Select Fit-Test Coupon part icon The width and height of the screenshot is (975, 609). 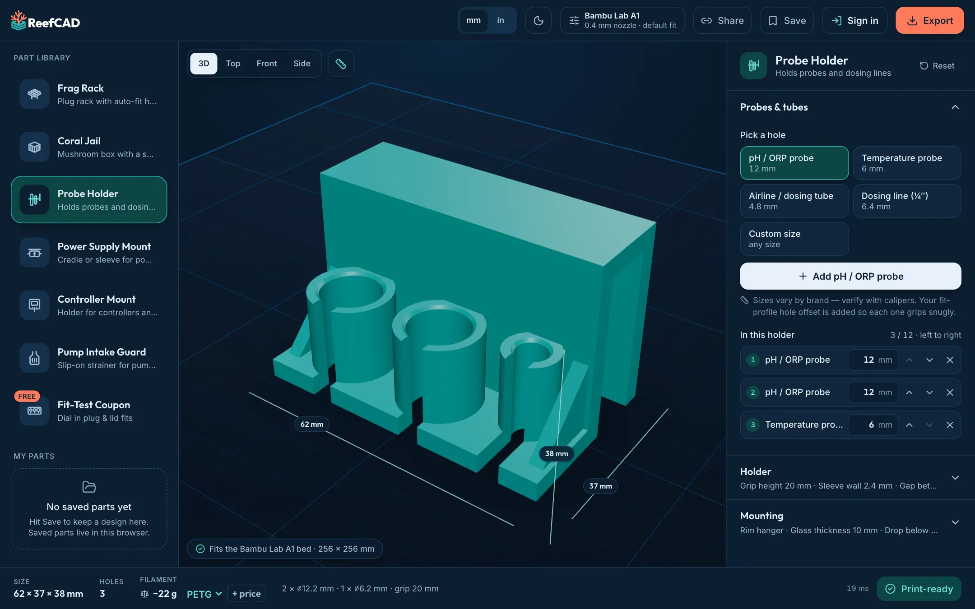(34, 411)
